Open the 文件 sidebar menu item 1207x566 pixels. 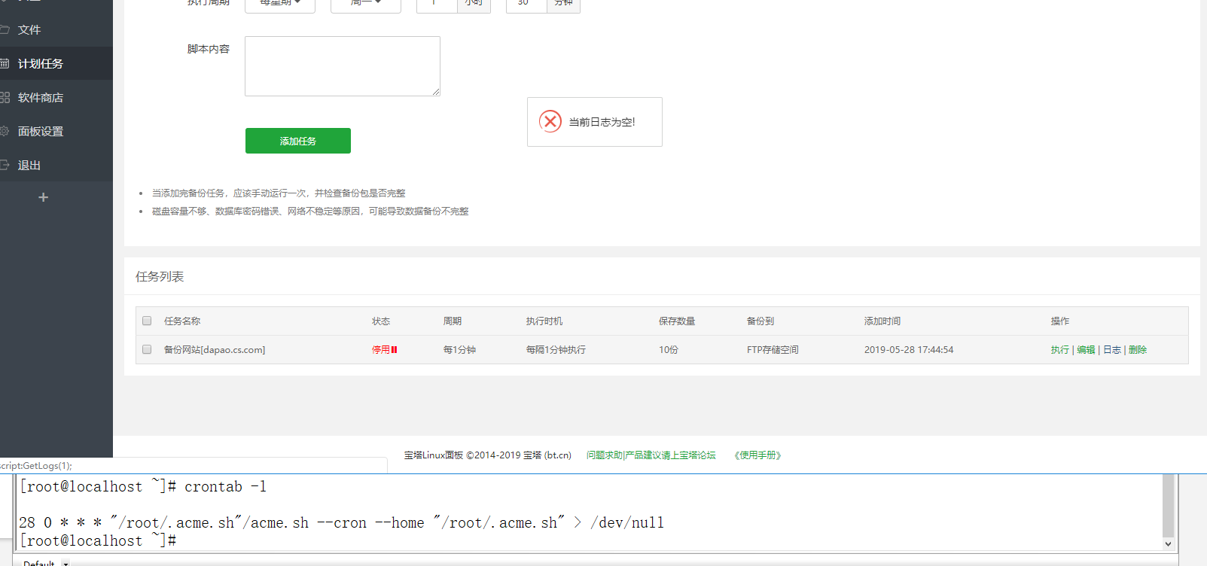pyautogui.click(x=56, y=30)
